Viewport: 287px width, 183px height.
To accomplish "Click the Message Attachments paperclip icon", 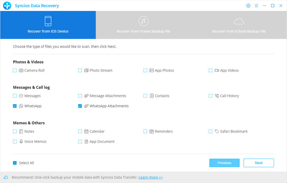I will coord(86,96).
